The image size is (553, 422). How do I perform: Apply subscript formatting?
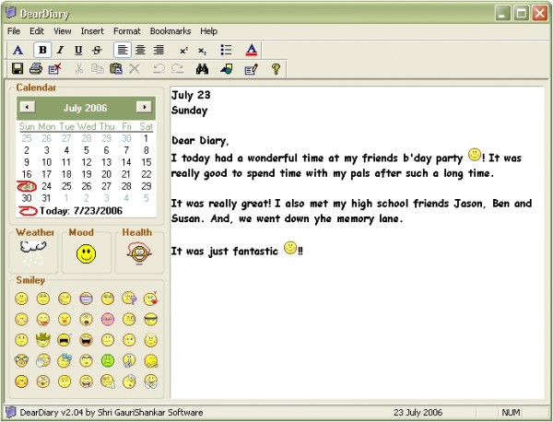[202, 51]
